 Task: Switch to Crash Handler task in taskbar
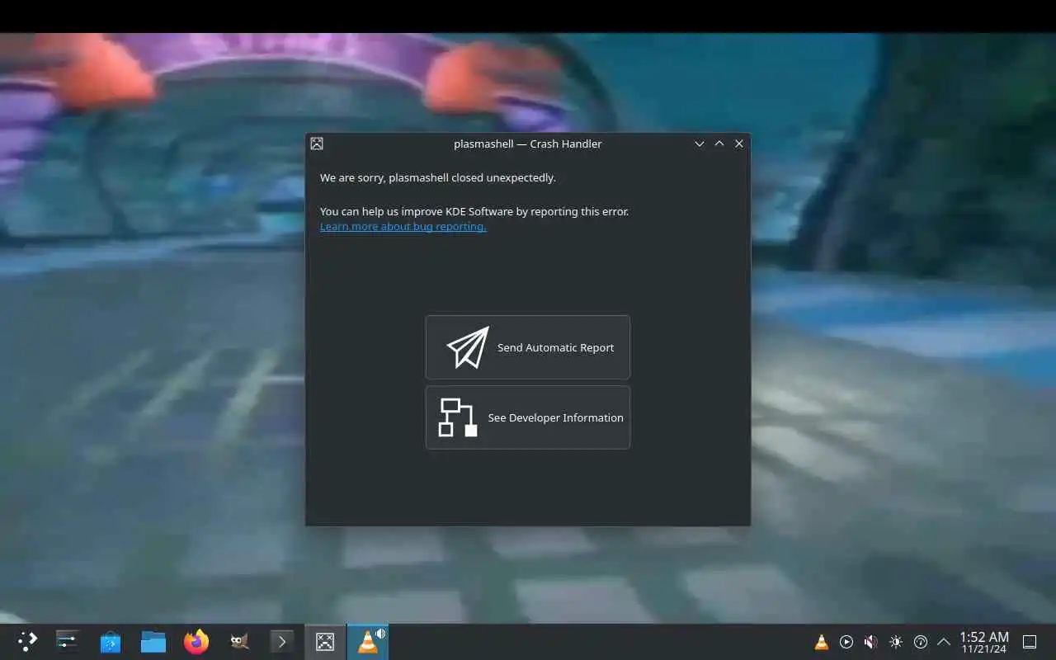coord(325,641)
